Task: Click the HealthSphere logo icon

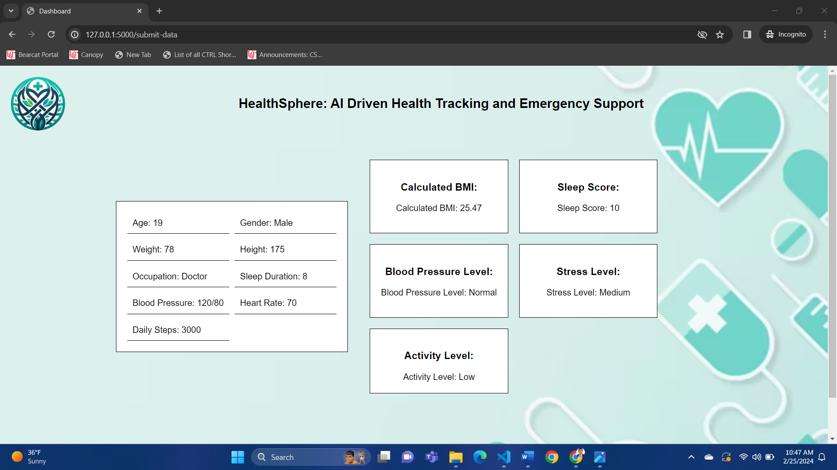Action: [x=38, y=104]
